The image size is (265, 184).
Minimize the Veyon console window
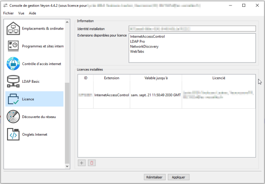click(x=231, y=5)
